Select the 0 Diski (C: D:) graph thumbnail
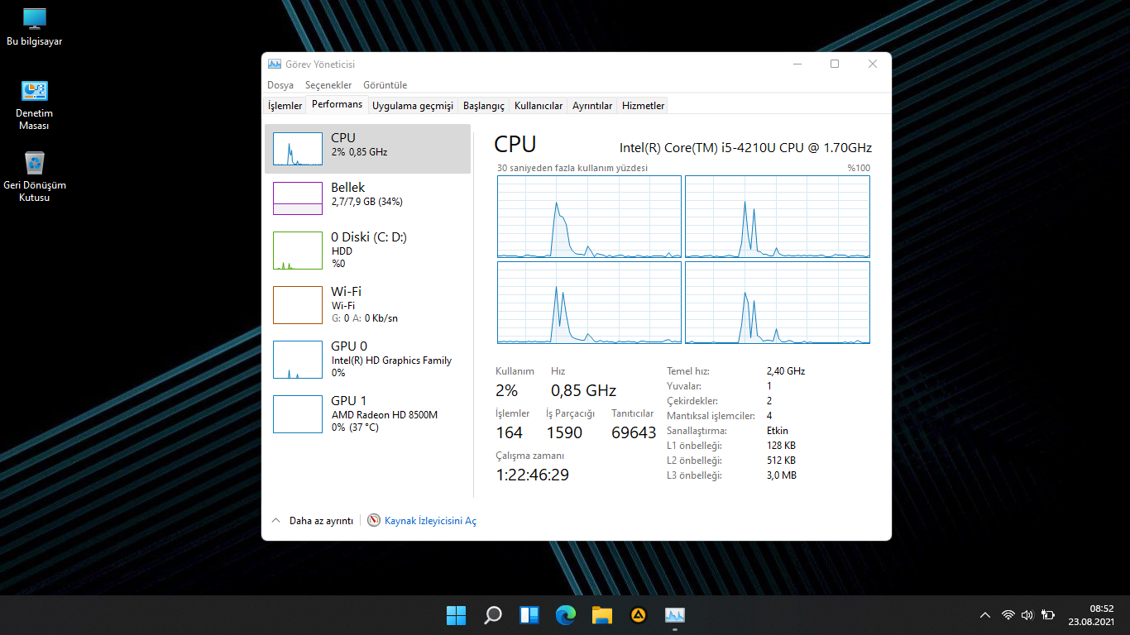Viewport: 1130px width, 635px height. pyautogui.click(x=298, y=251)
